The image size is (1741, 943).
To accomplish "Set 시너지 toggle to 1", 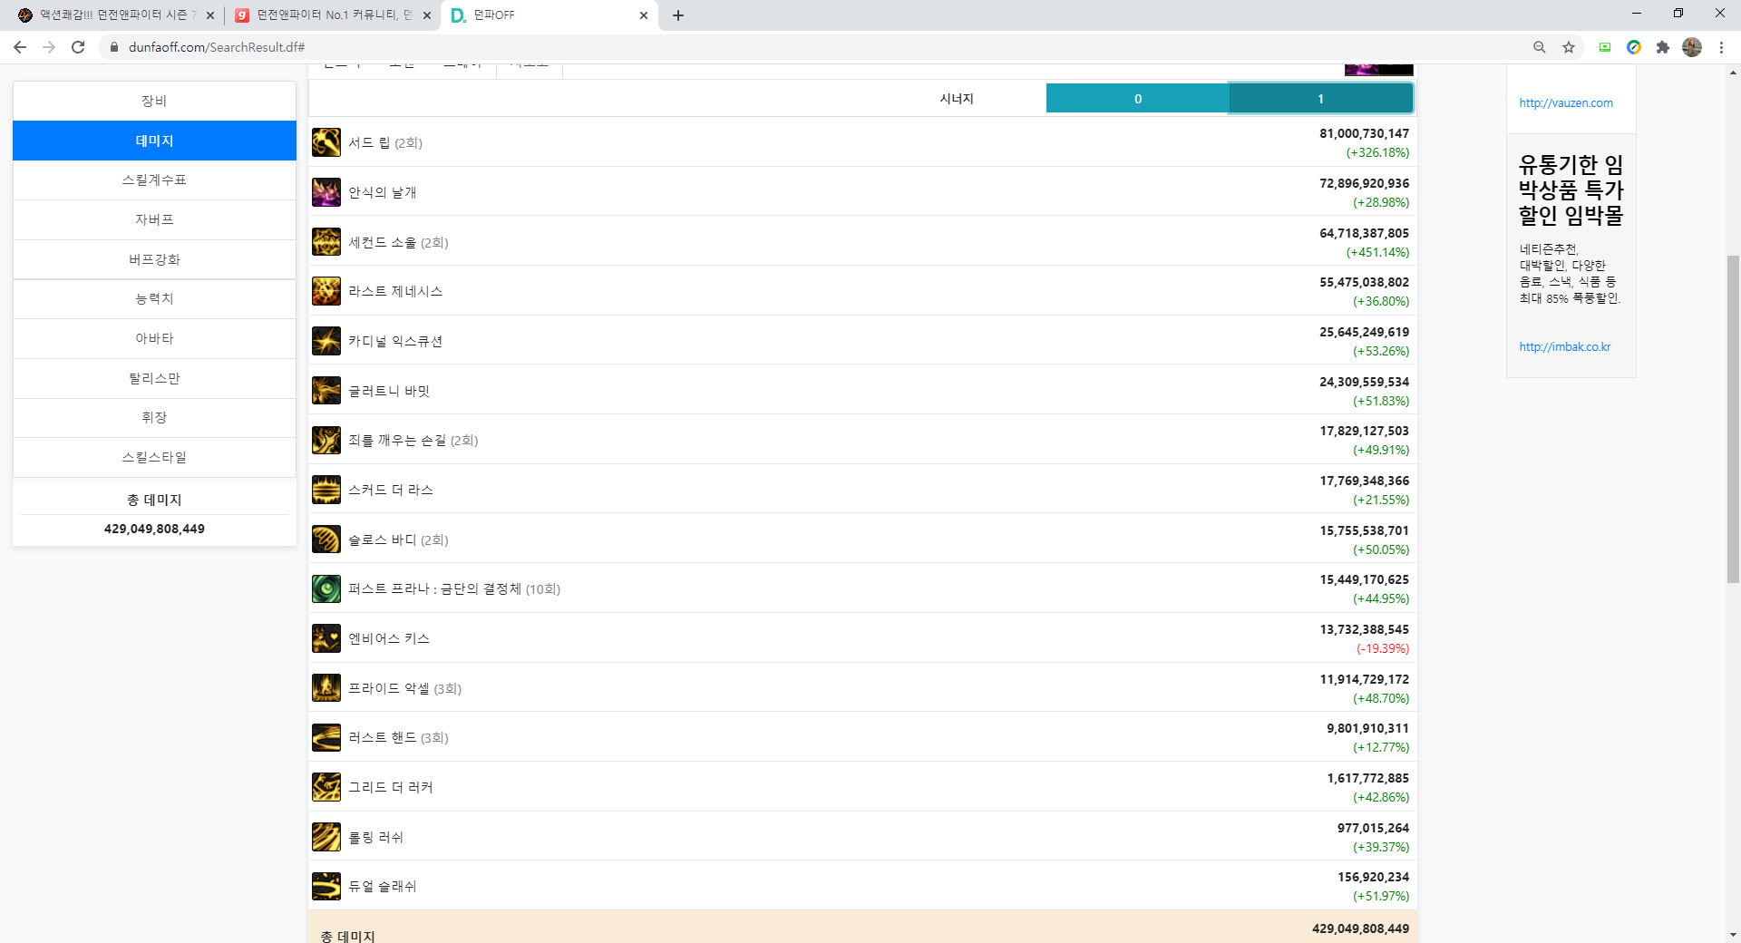I will [1320, 99].
